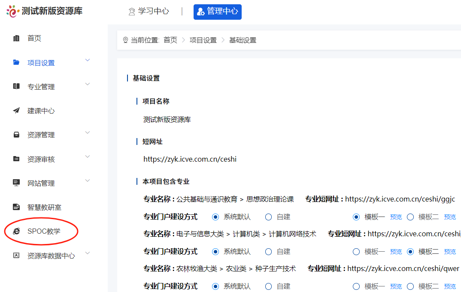
Task: Open the 管理中心 tab
Action: coord(218,12)
